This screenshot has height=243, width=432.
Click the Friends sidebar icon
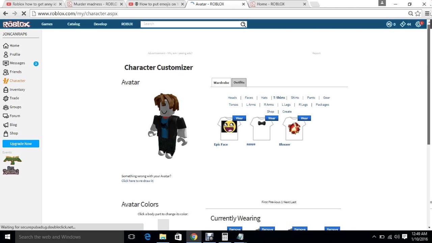click(6, 72)
